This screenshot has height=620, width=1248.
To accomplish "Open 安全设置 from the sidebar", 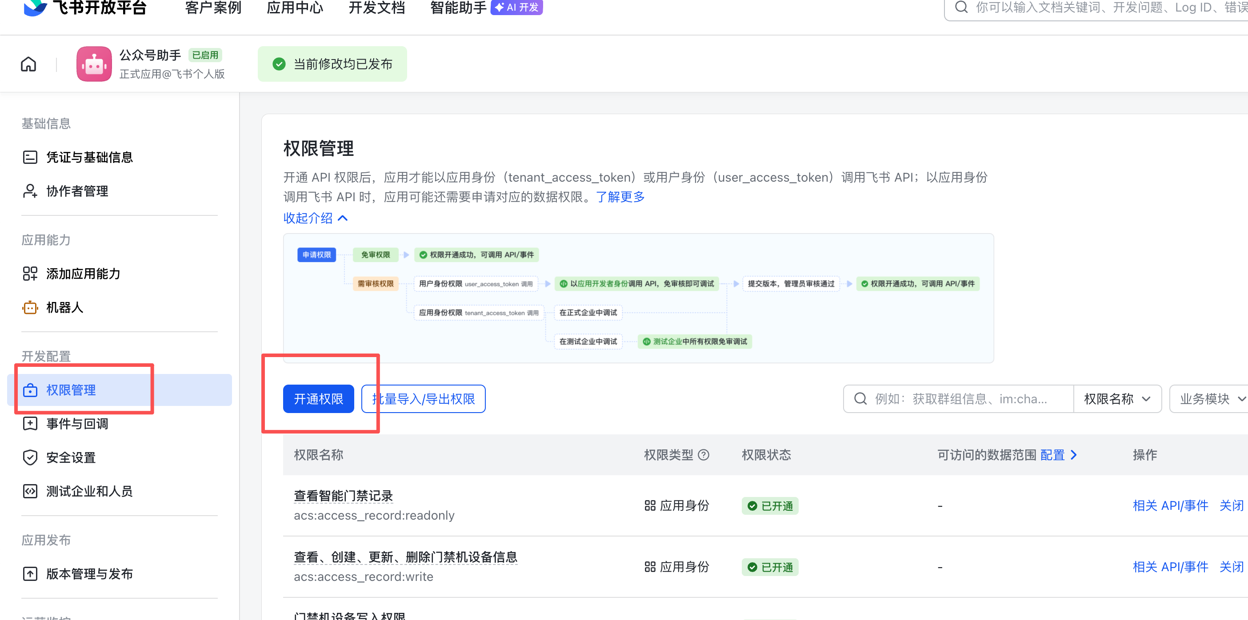I will click(x=71, y=458).
